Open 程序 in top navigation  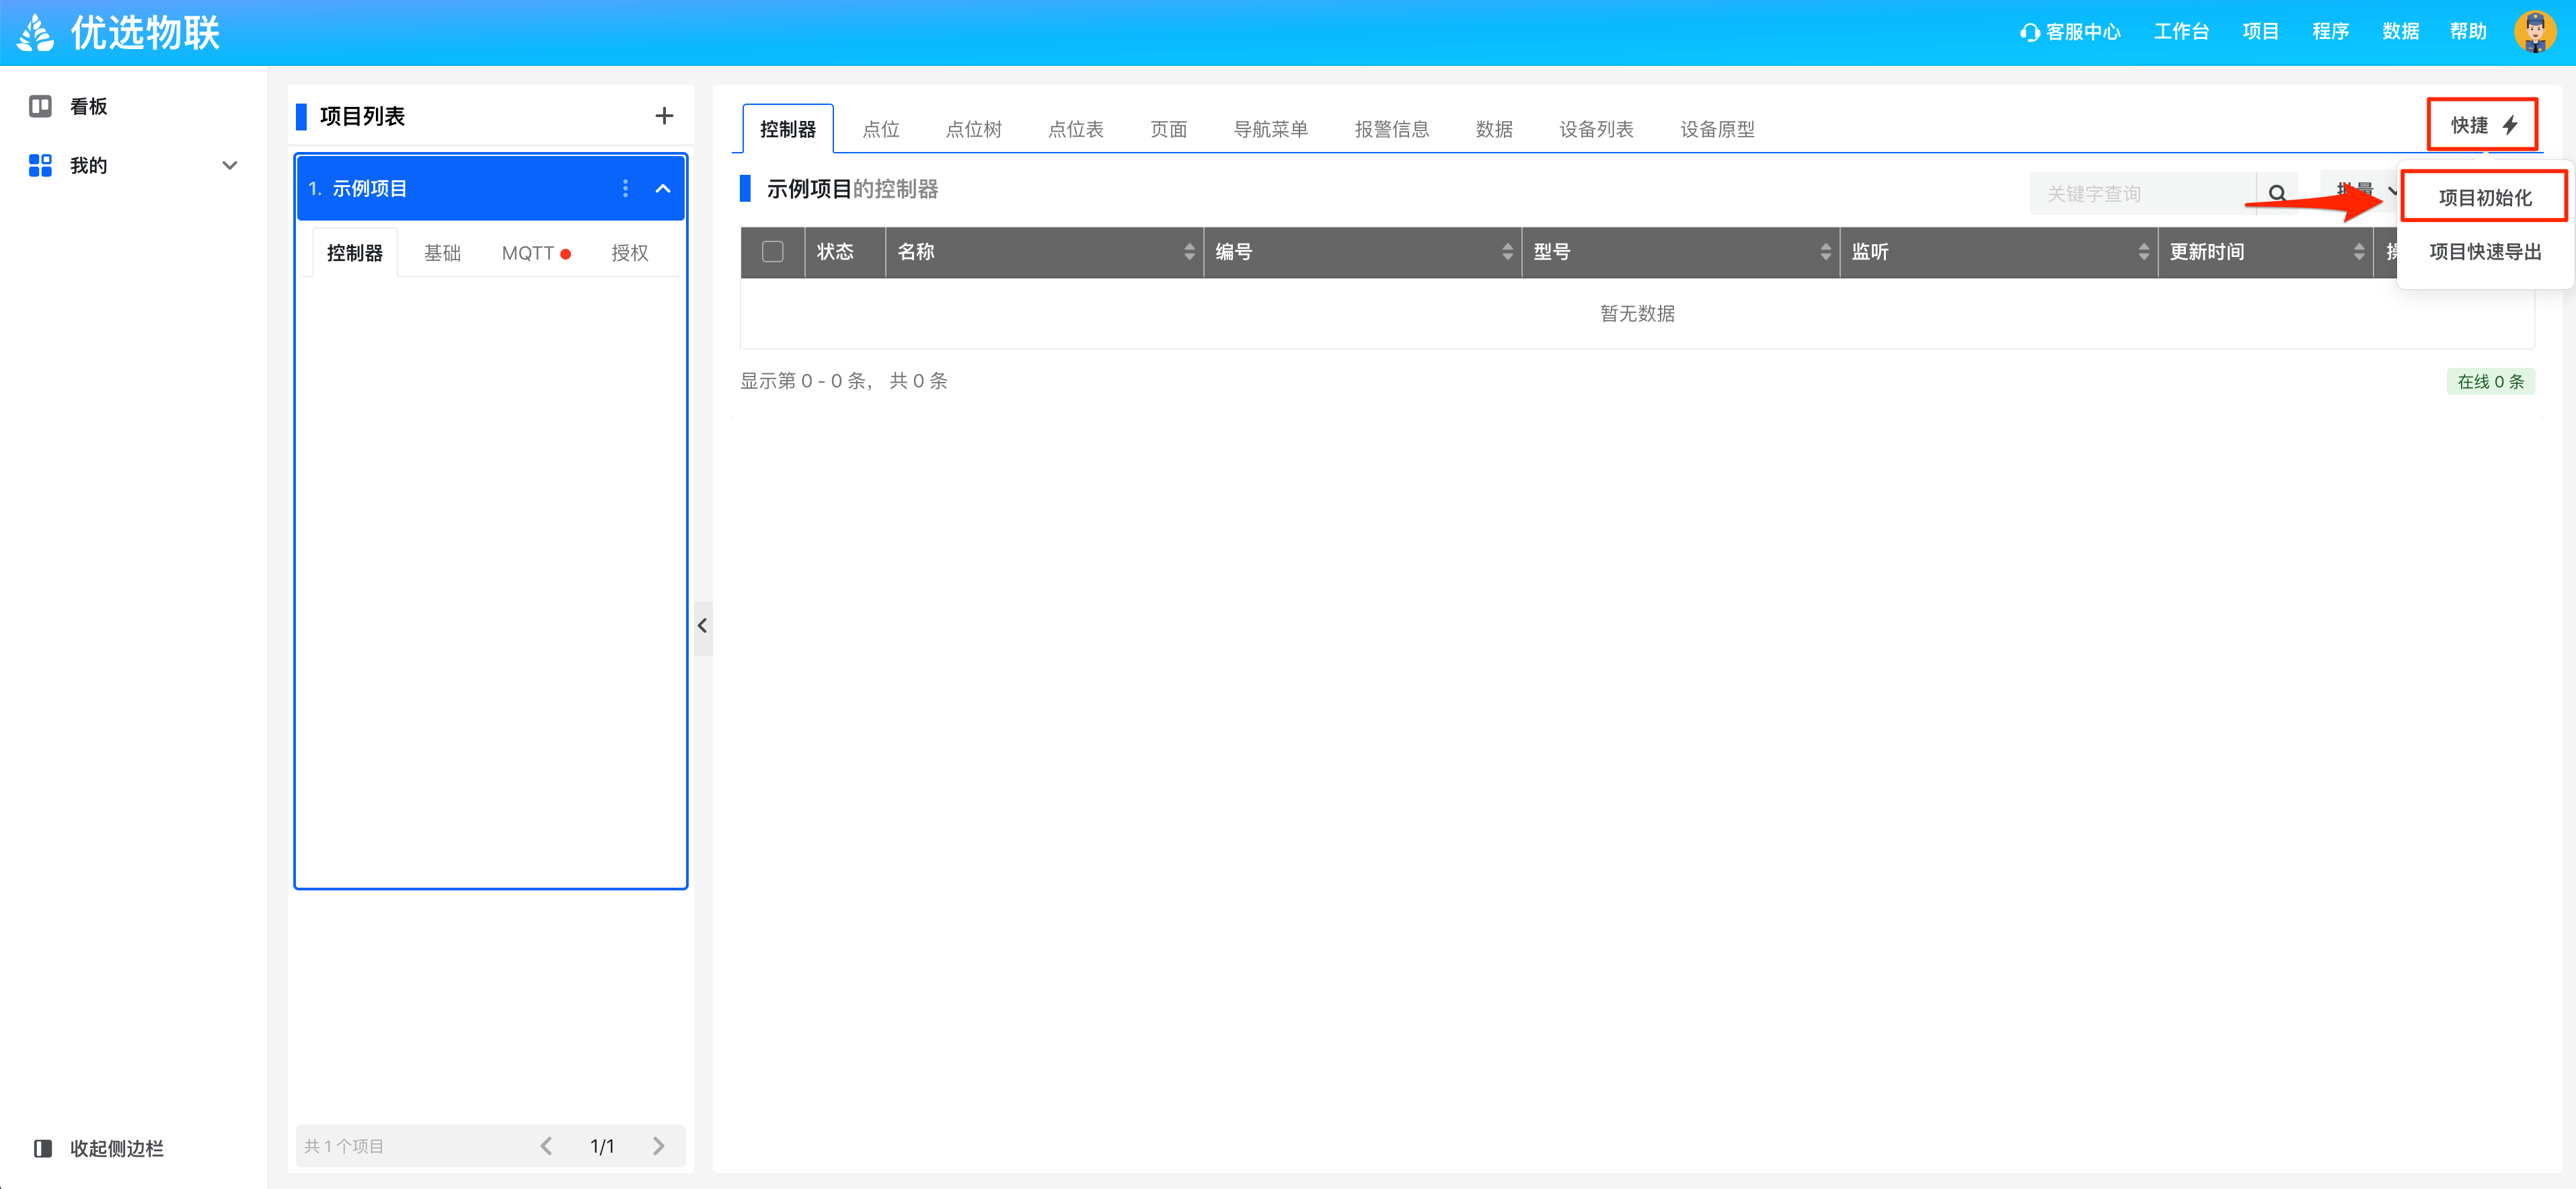click(2330, 32)
